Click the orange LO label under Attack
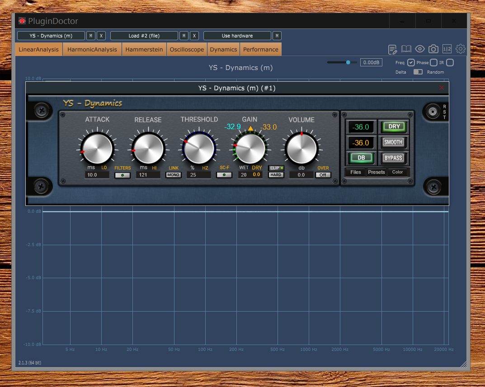Viewport: 485px width, 387px height. [x=104, y=168]
